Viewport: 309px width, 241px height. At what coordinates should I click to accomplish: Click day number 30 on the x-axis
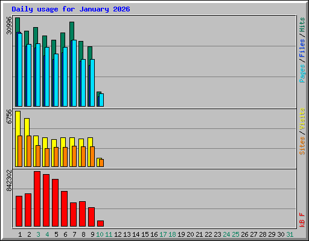(x=281, y=234)
